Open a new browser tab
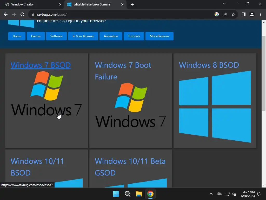266x200 pixels. tap(132, 5)
